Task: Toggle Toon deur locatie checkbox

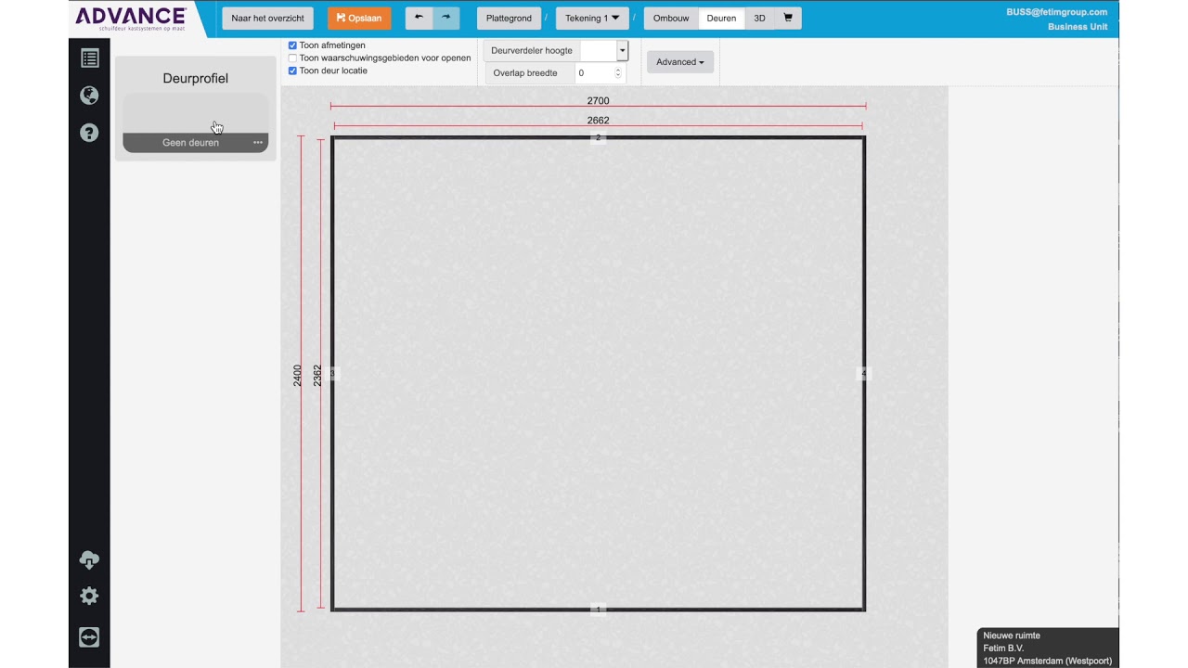Action: [292, 71]
